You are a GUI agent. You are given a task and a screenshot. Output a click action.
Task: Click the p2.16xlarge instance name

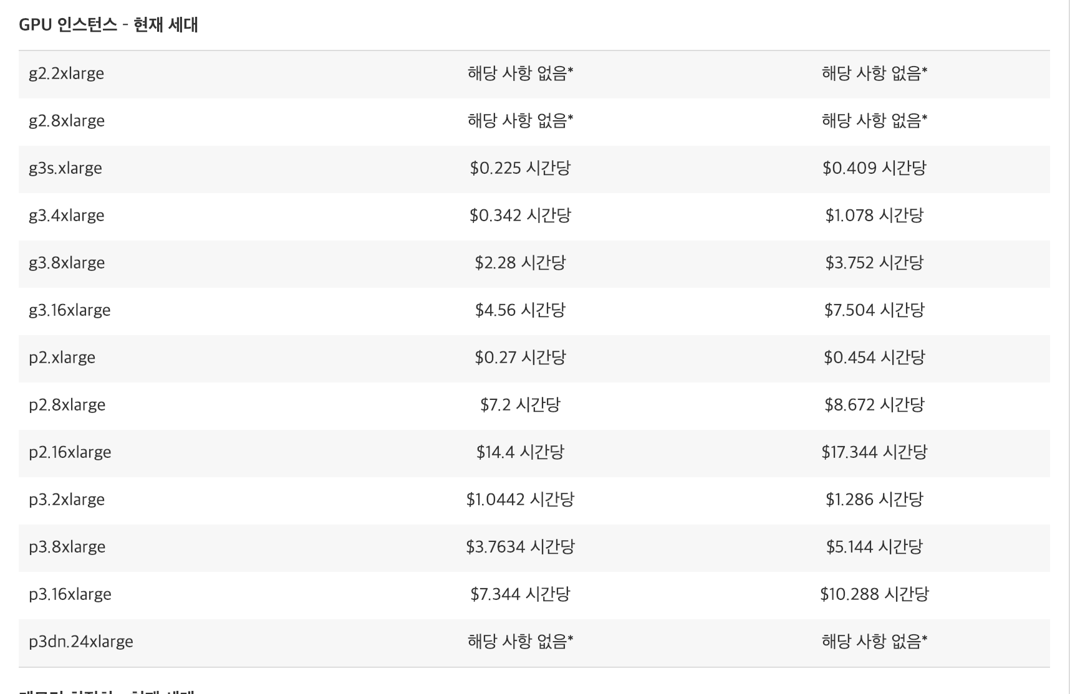[x=70, y=452]
